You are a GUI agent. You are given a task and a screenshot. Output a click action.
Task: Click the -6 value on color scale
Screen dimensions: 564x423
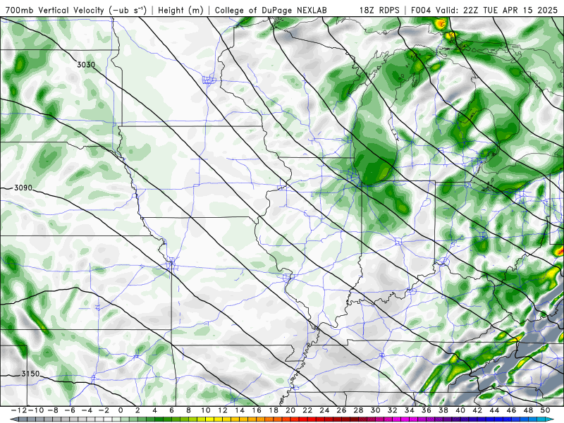click(69, 410)
